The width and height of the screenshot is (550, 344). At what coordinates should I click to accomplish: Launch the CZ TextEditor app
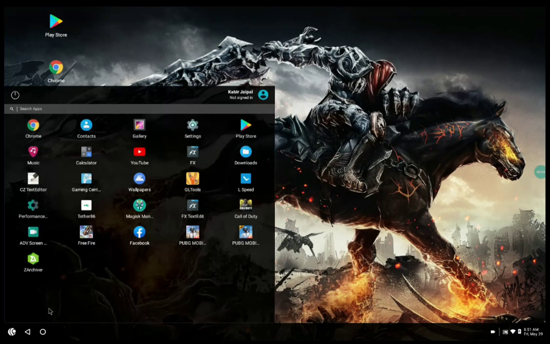click(x=33, y=182)
